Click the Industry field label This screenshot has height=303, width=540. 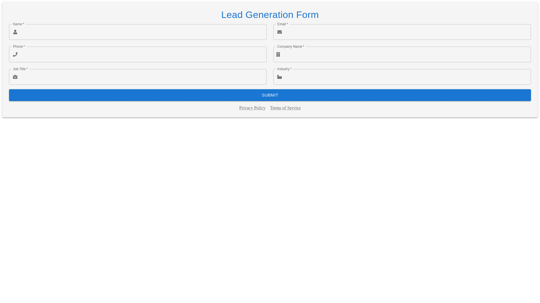pyautogui.click(x=283, y=69)
